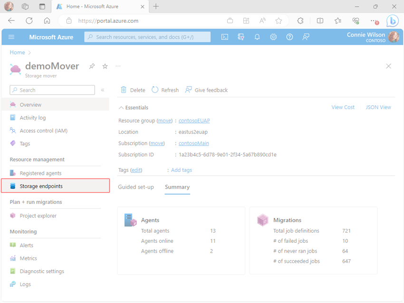
Task: Open portal settings gear icon
Action: click(x=273, y=37)
